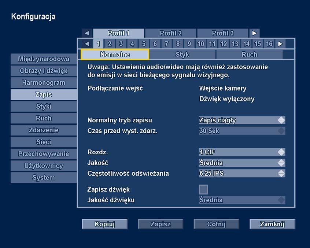The image size is (310, 248).
Task: Click the Cofnij button
Action: coord(216,224)
